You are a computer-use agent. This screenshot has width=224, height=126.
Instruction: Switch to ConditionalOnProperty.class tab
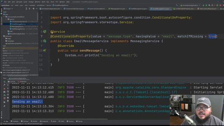point(183,9)
